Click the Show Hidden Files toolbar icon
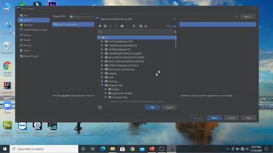This screenshot has width=273, height=153. tap(140, 26)
